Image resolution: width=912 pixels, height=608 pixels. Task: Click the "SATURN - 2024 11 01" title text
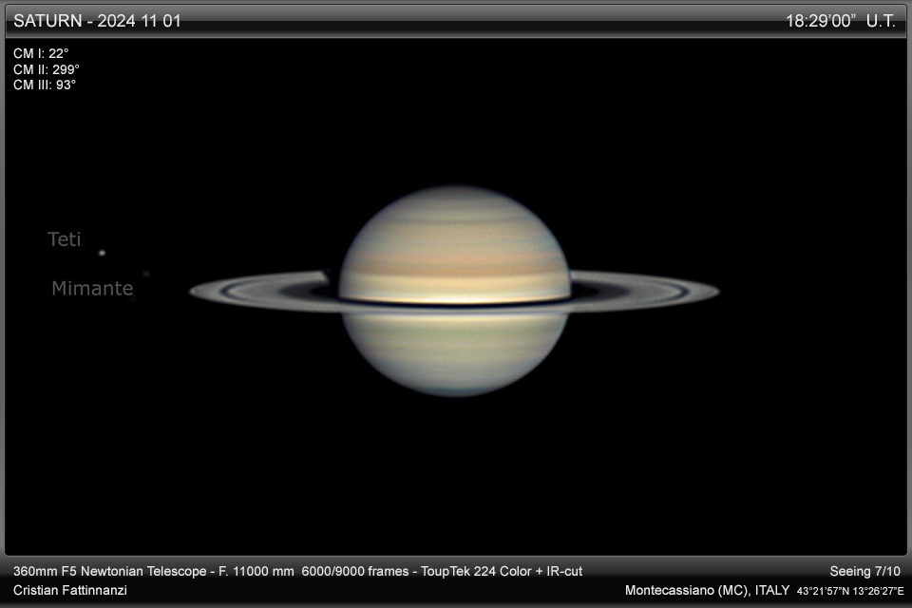[x=97, y=21]
